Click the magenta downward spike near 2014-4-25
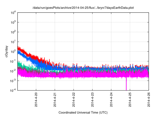Screen dimensions: 164x115 coord(126,84)
